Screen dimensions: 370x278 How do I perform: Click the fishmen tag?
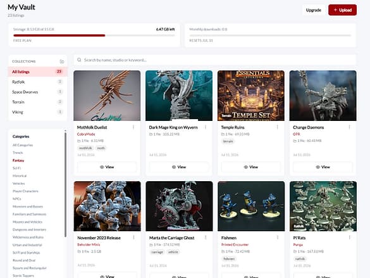coord(229,259)
